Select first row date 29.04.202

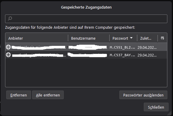[x=147, y=47]
